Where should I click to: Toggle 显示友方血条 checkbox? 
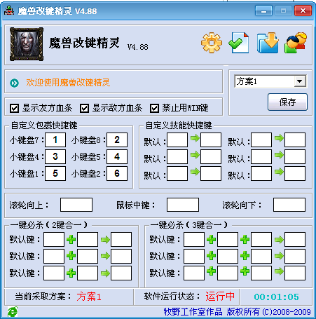(15, 108)
